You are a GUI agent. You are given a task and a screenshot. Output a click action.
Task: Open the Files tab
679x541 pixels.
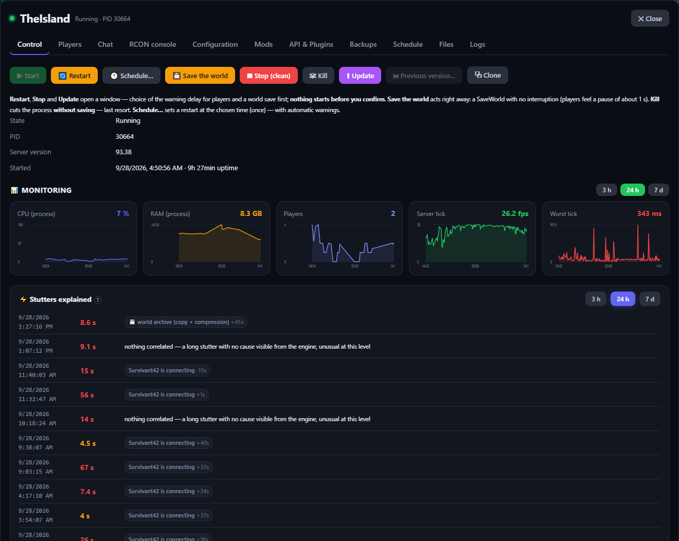(446, 44)
